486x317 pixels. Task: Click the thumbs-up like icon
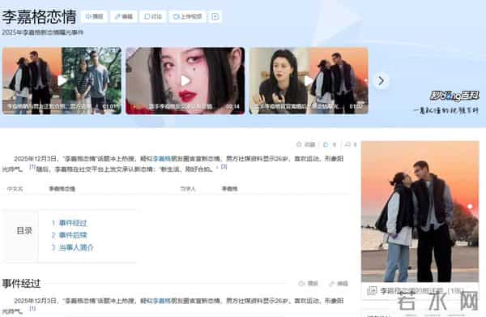pos(326,144)
